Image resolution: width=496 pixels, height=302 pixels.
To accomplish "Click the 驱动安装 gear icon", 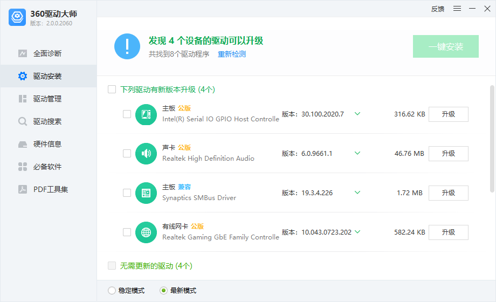I will pyautogui.click(x=23, y=76).
